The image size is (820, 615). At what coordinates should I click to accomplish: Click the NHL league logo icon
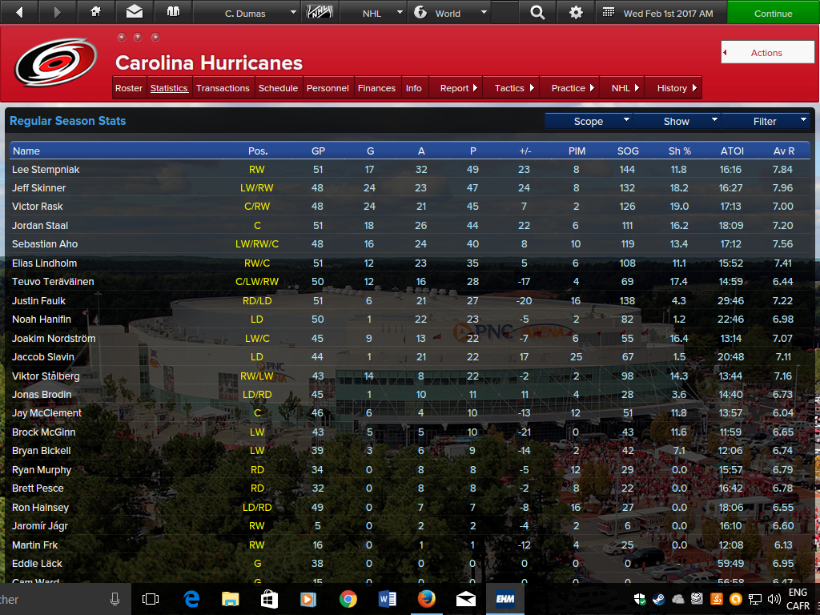320,11
